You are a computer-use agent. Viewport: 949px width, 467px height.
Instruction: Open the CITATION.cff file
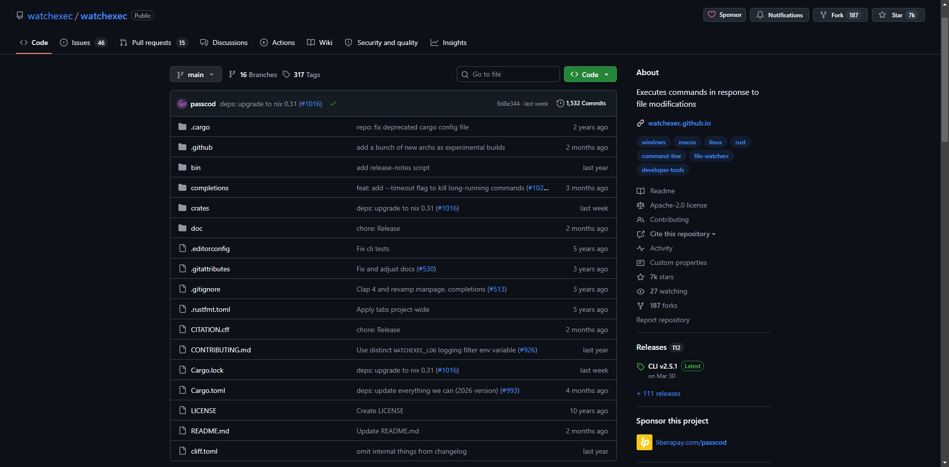click(x=210, y=330)
